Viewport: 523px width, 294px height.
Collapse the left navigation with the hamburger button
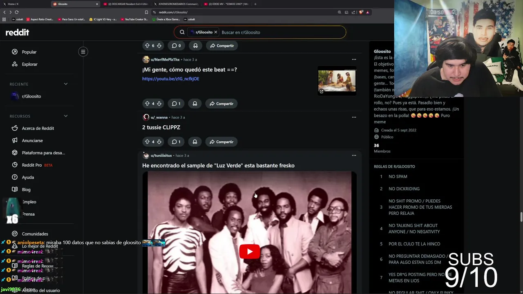point(83,51)
